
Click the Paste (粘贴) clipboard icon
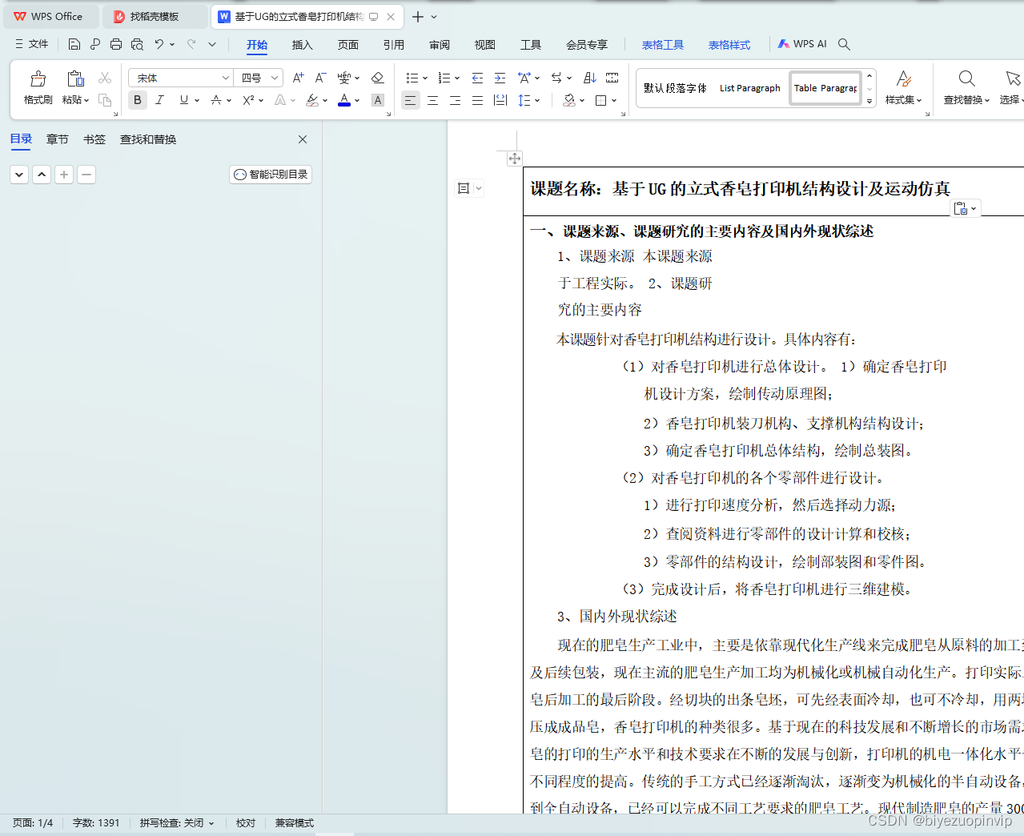[75, 78]
